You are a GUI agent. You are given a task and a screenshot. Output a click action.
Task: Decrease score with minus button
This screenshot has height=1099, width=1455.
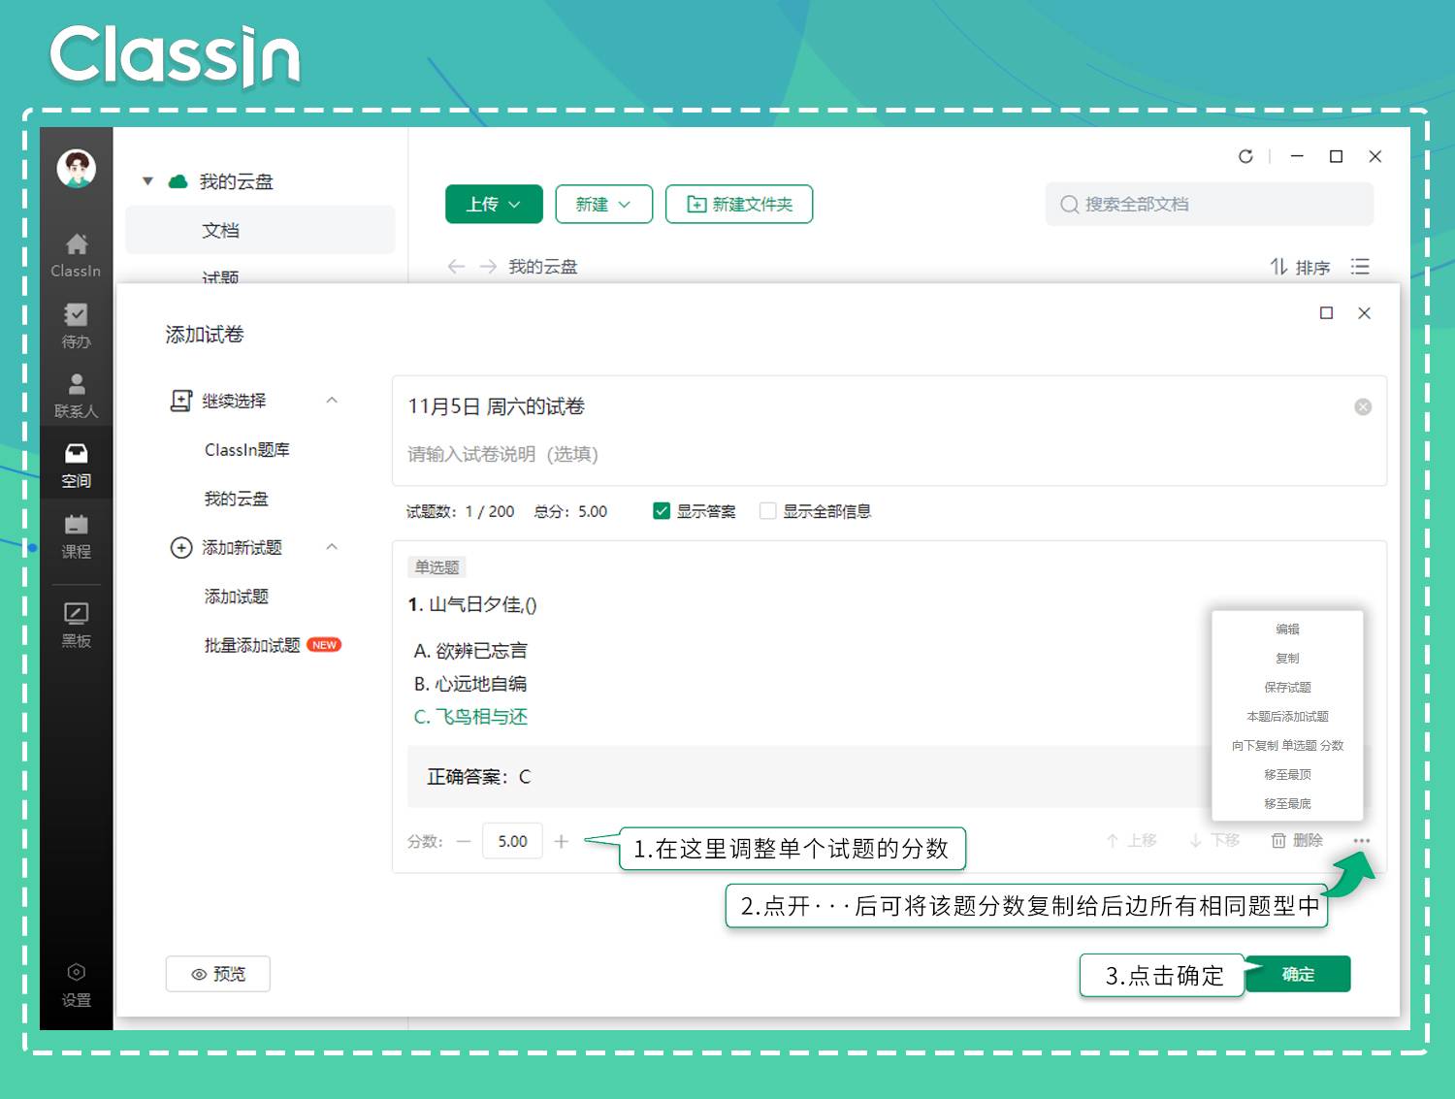pos(464,842)
